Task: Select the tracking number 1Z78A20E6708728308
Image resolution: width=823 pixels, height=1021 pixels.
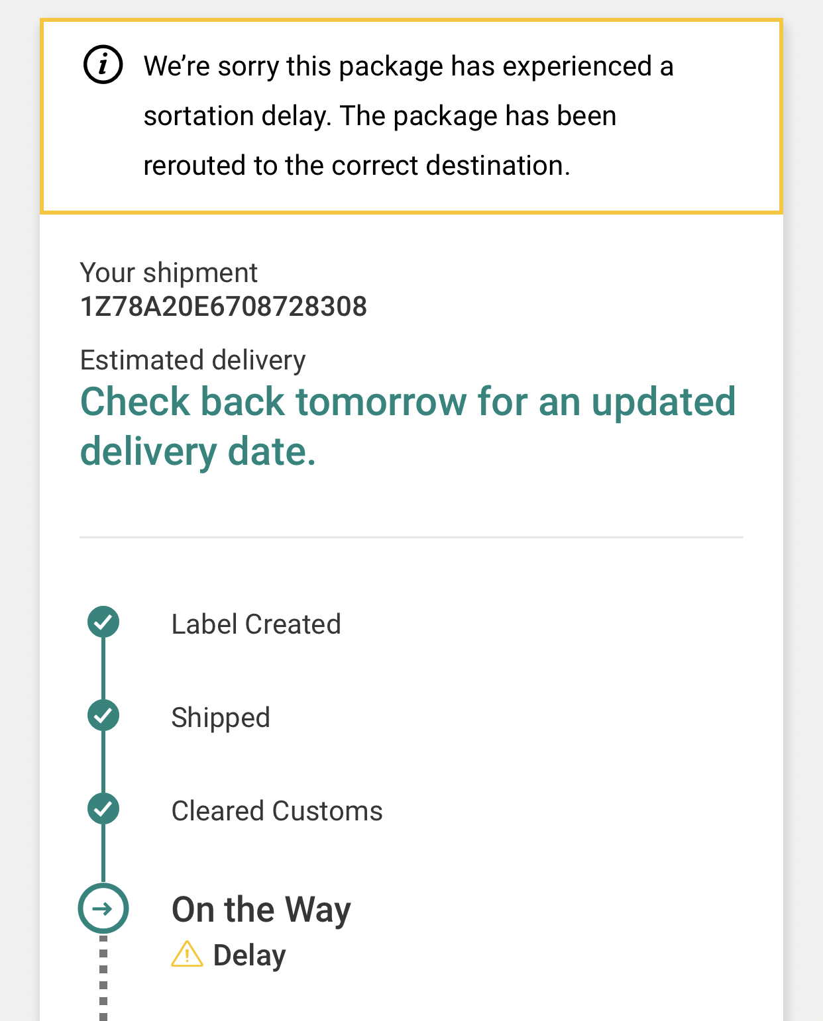Action: [x=223, y=307]
